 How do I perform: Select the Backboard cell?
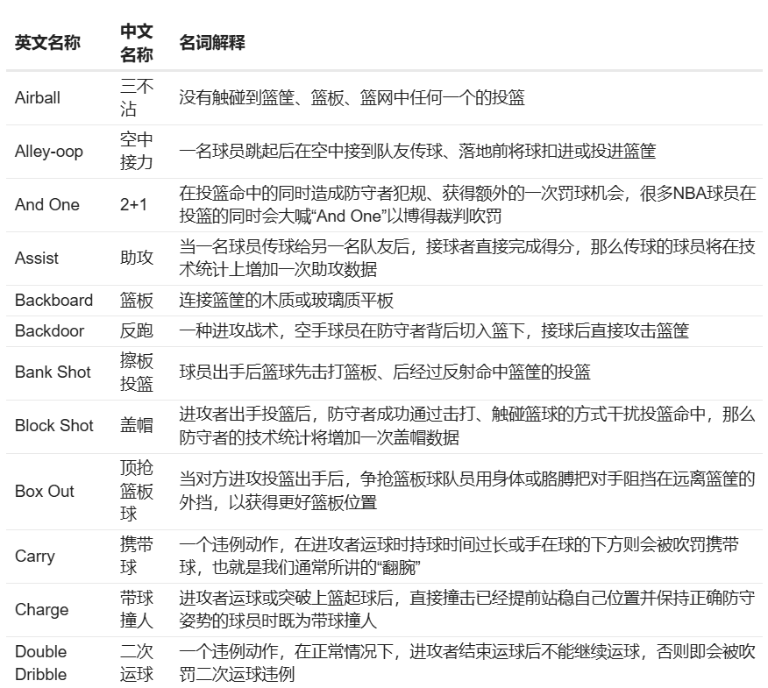click(x=53, y=300)
